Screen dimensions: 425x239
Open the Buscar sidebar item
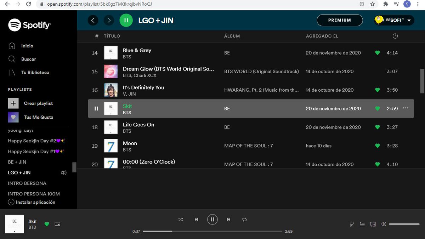coord(28,59)
